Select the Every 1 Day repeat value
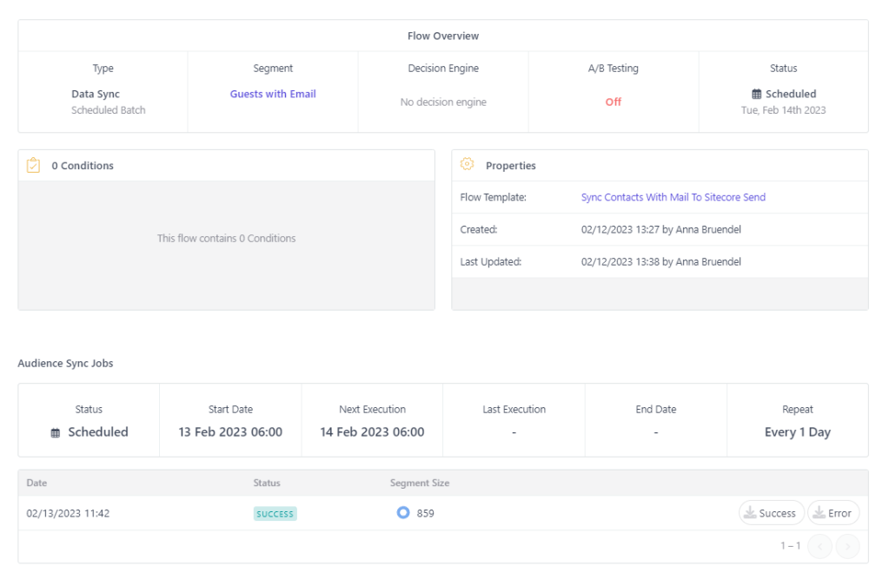Viewport: 889px width, 579px height. [797, 432]
